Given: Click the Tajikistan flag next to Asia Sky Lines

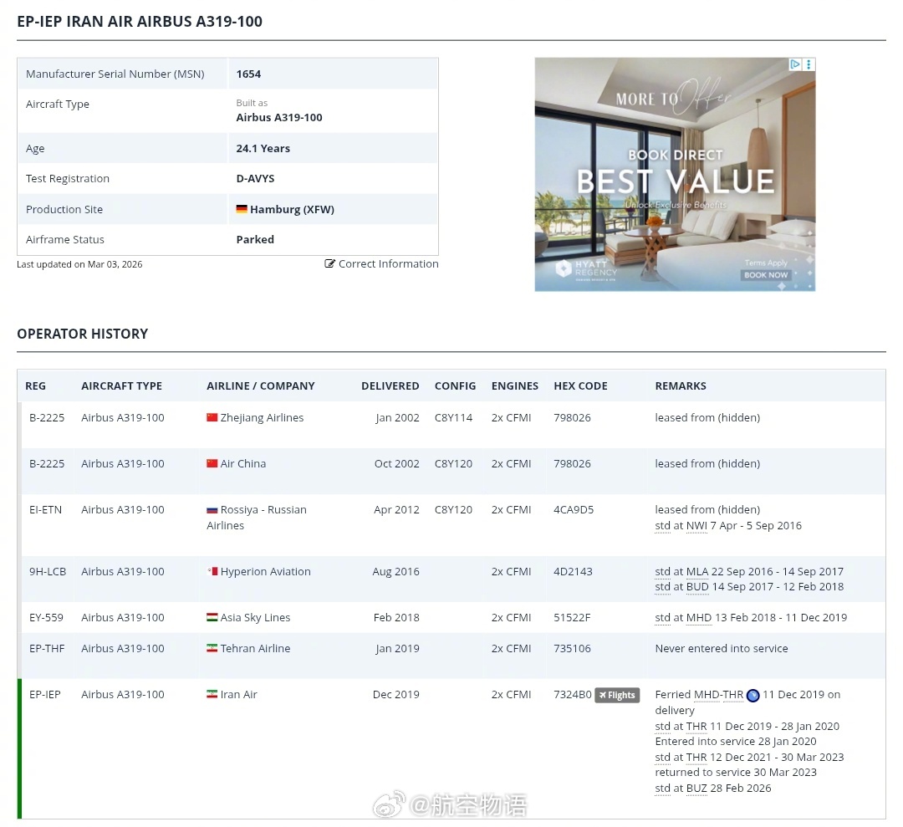Looking at the screenshot, I should tap(212, 617).
